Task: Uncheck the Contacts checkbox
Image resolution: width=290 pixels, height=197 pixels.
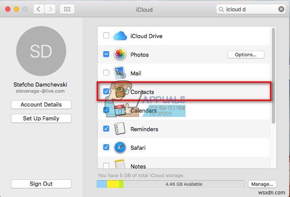Action: point(106,91)
